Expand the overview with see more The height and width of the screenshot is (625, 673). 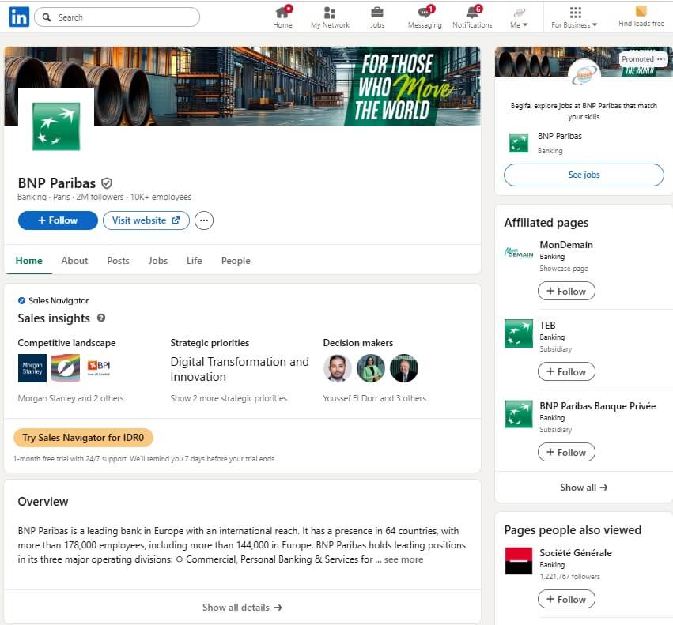pos(403,559)
